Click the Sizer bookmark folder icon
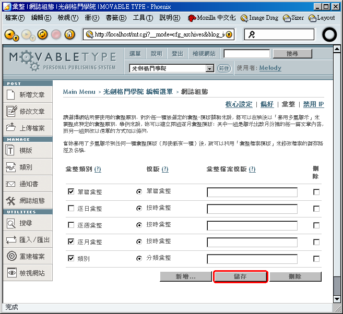 tap(287, 18)
